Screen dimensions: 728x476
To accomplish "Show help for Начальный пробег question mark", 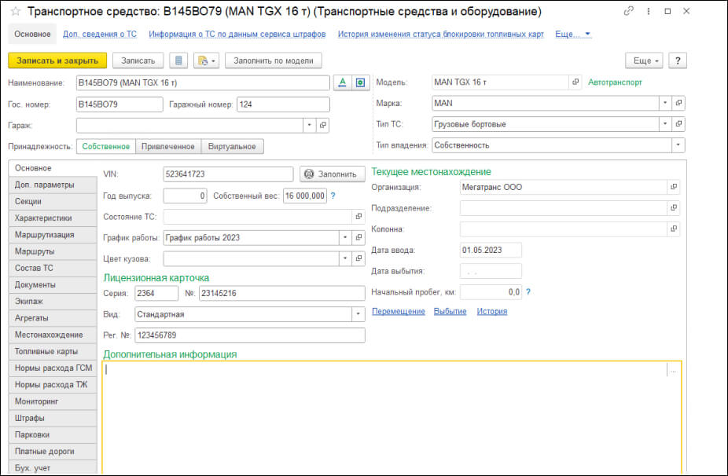I will (528, 292).
